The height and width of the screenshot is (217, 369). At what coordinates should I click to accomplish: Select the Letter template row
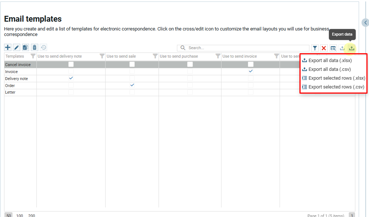[10, 92]
